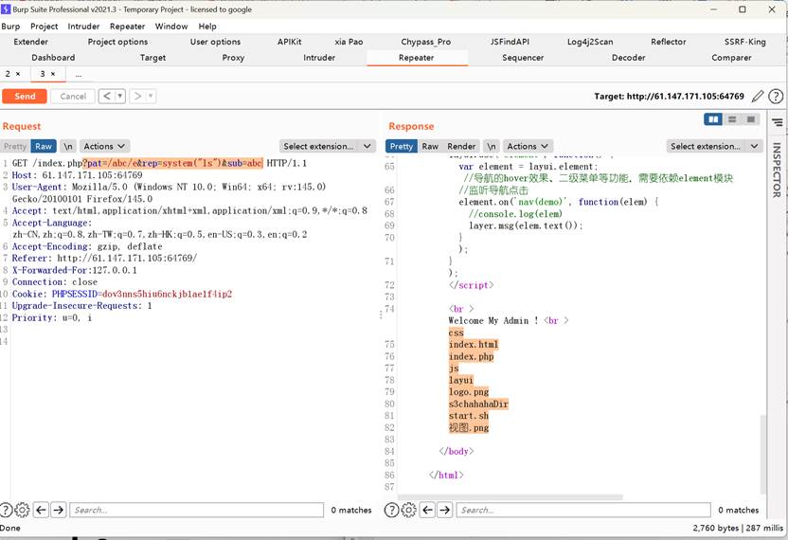Switch to the Proxy tab
Image resolution: width=788 pixels, height=540 pixels.
233,58
